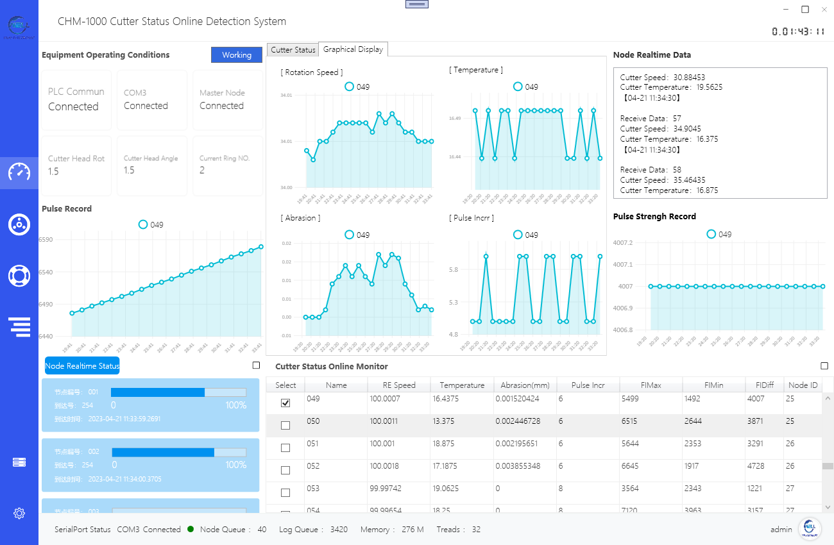Viewport: 834px width, 545px height.
Task: Select the Current Ring NO. card
Action: click(x=228, y=165)
